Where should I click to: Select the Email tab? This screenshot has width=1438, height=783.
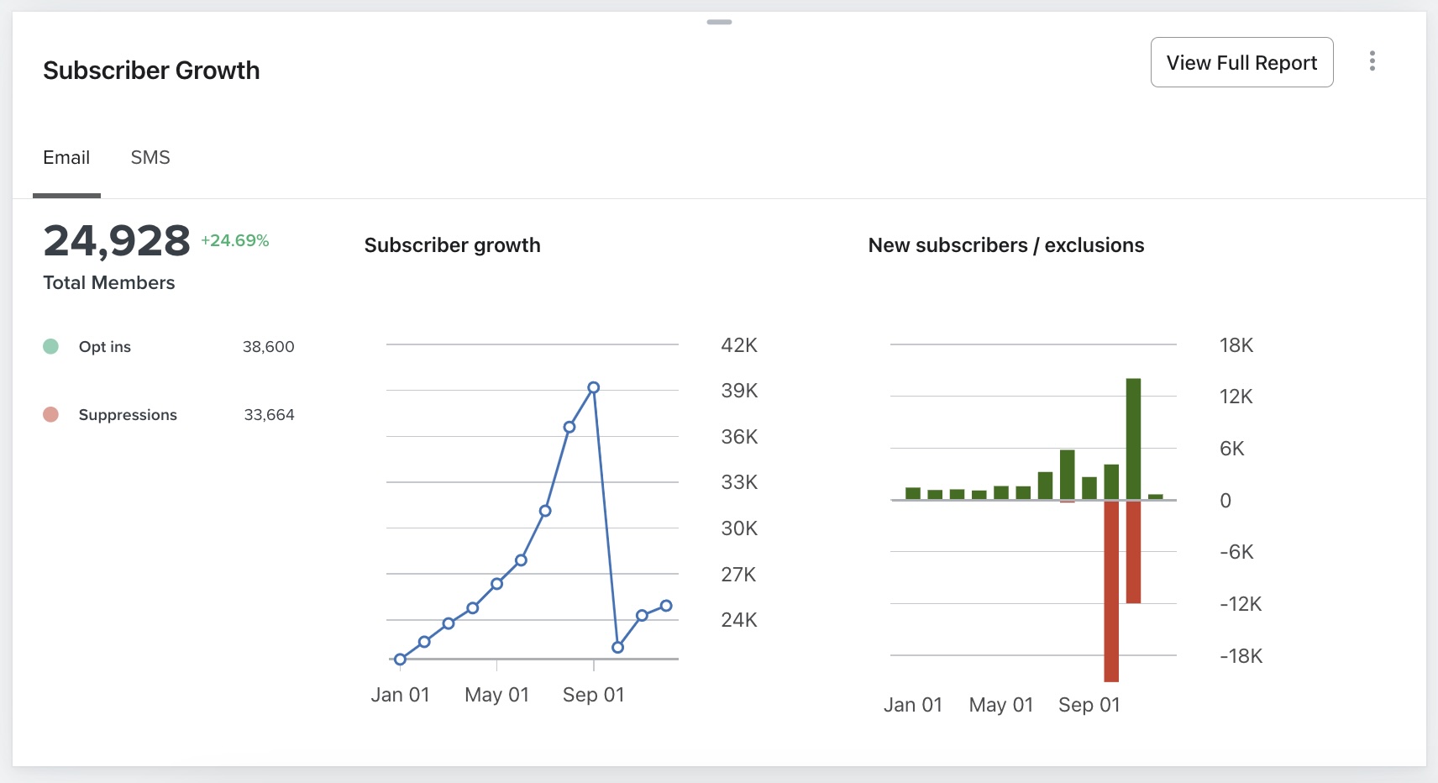[66, 157]
